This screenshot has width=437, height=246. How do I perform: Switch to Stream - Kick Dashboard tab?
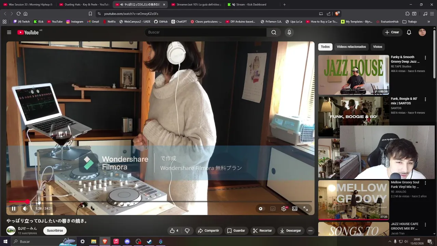pyautogui.click(x=252, y=4)
